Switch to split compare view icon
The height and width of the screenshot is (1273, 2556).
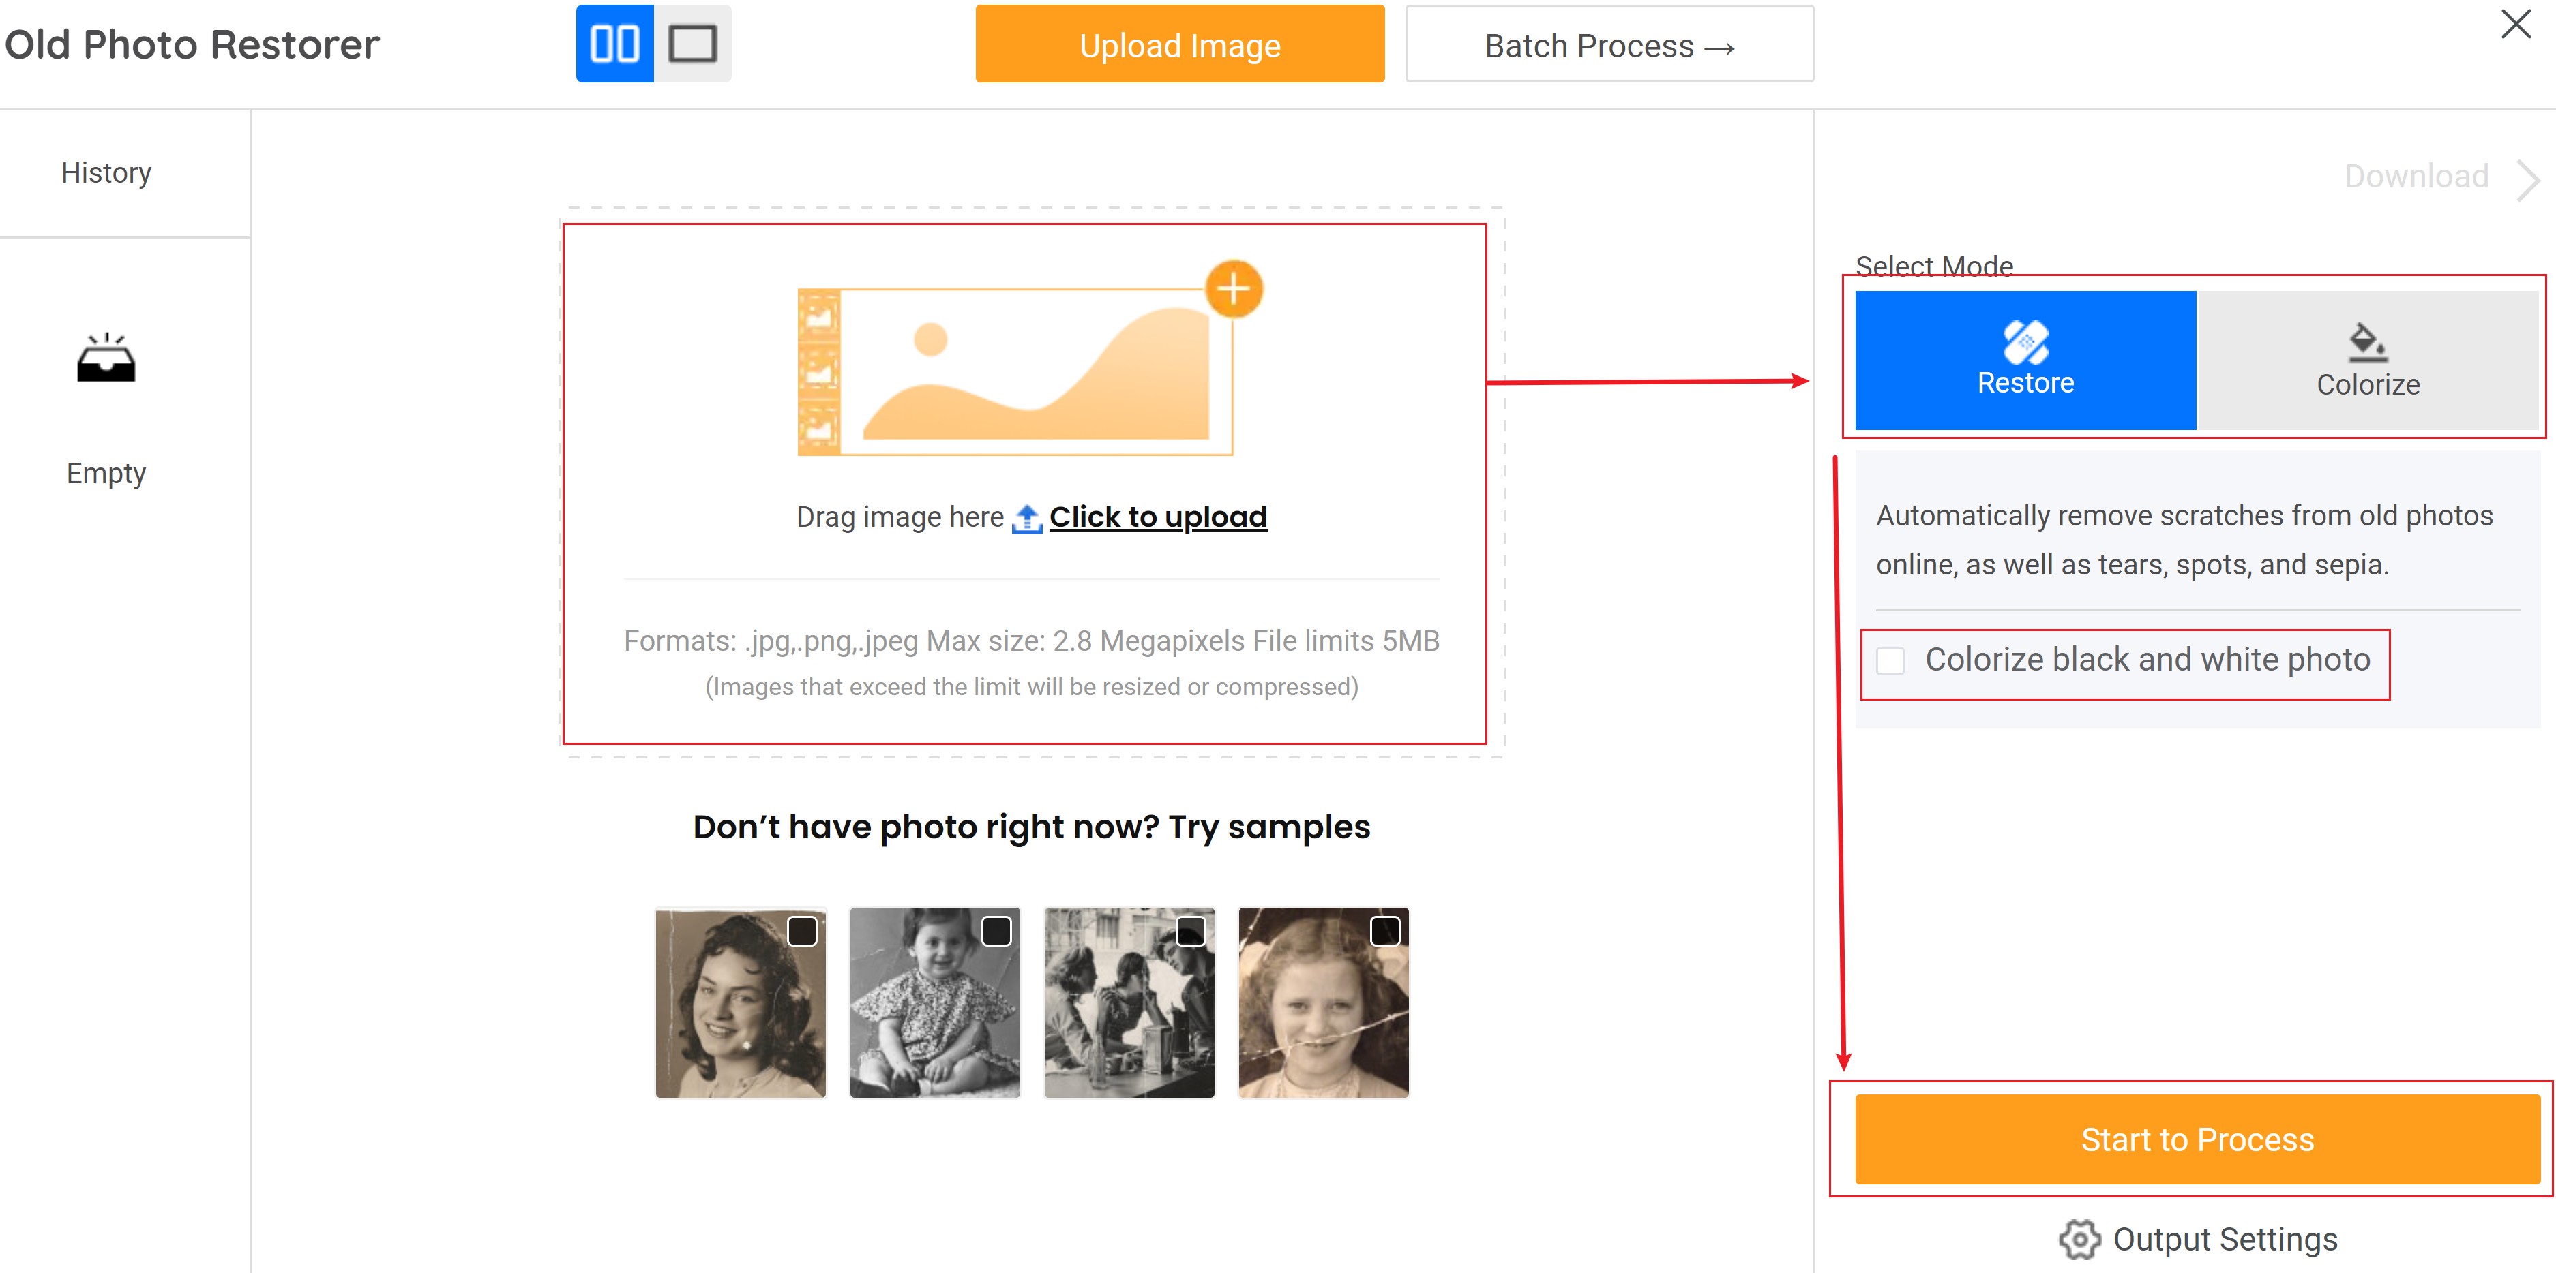pos(614,44)
